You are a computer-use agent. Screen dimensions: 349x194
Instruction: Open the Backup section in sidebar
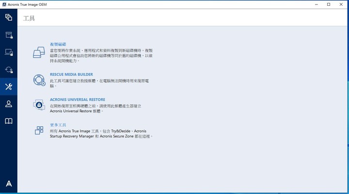(x=8, y=17)
